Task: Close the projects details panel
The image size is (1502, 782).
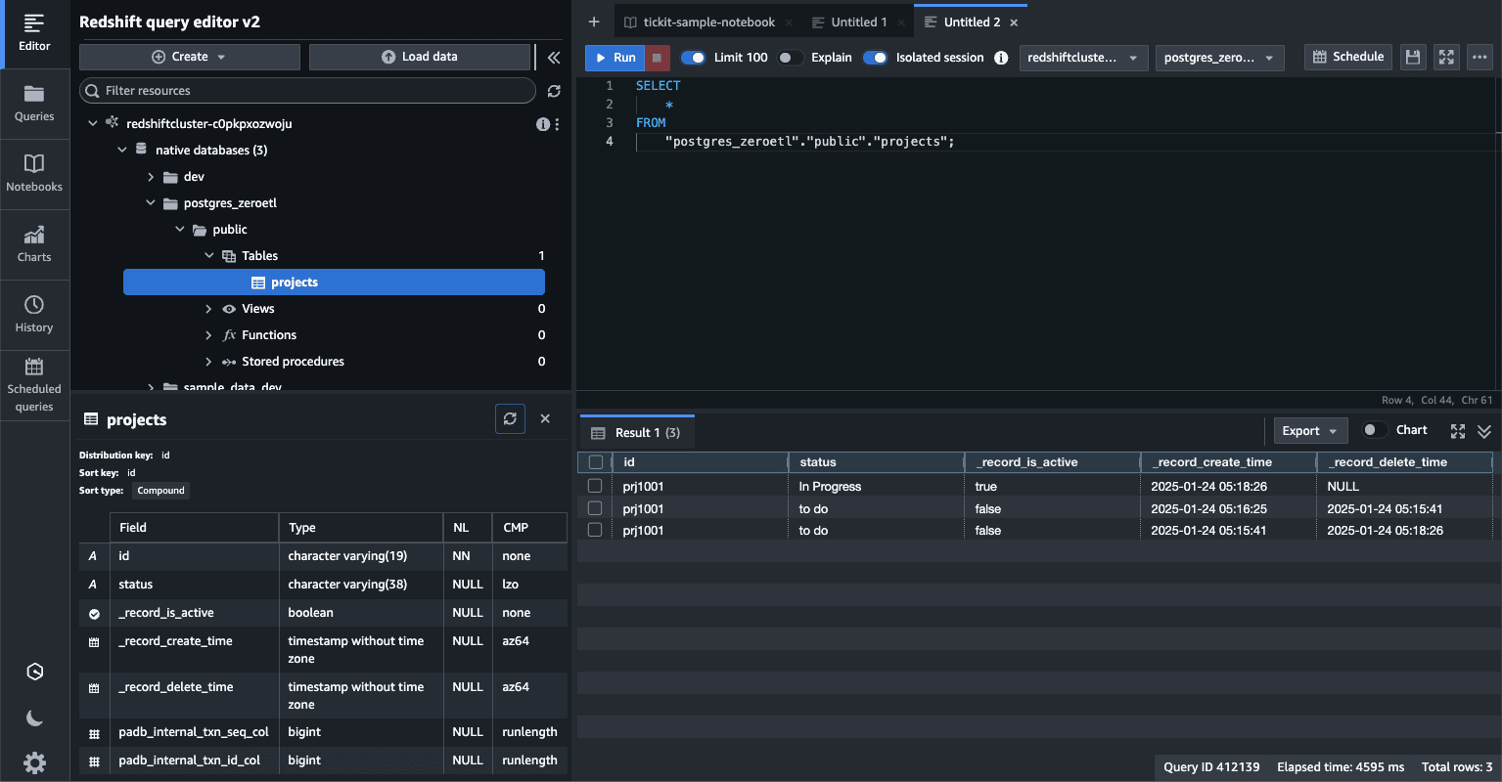Action: coord(545,418)
